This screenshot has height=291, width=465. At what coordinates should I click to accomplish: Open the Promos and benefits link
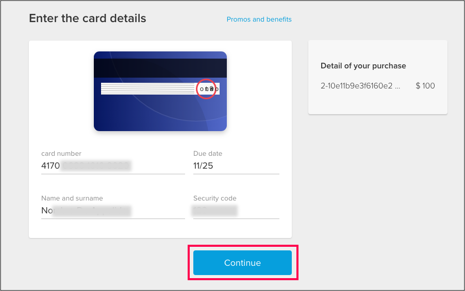pyautogui.click(x=259, y=19)
